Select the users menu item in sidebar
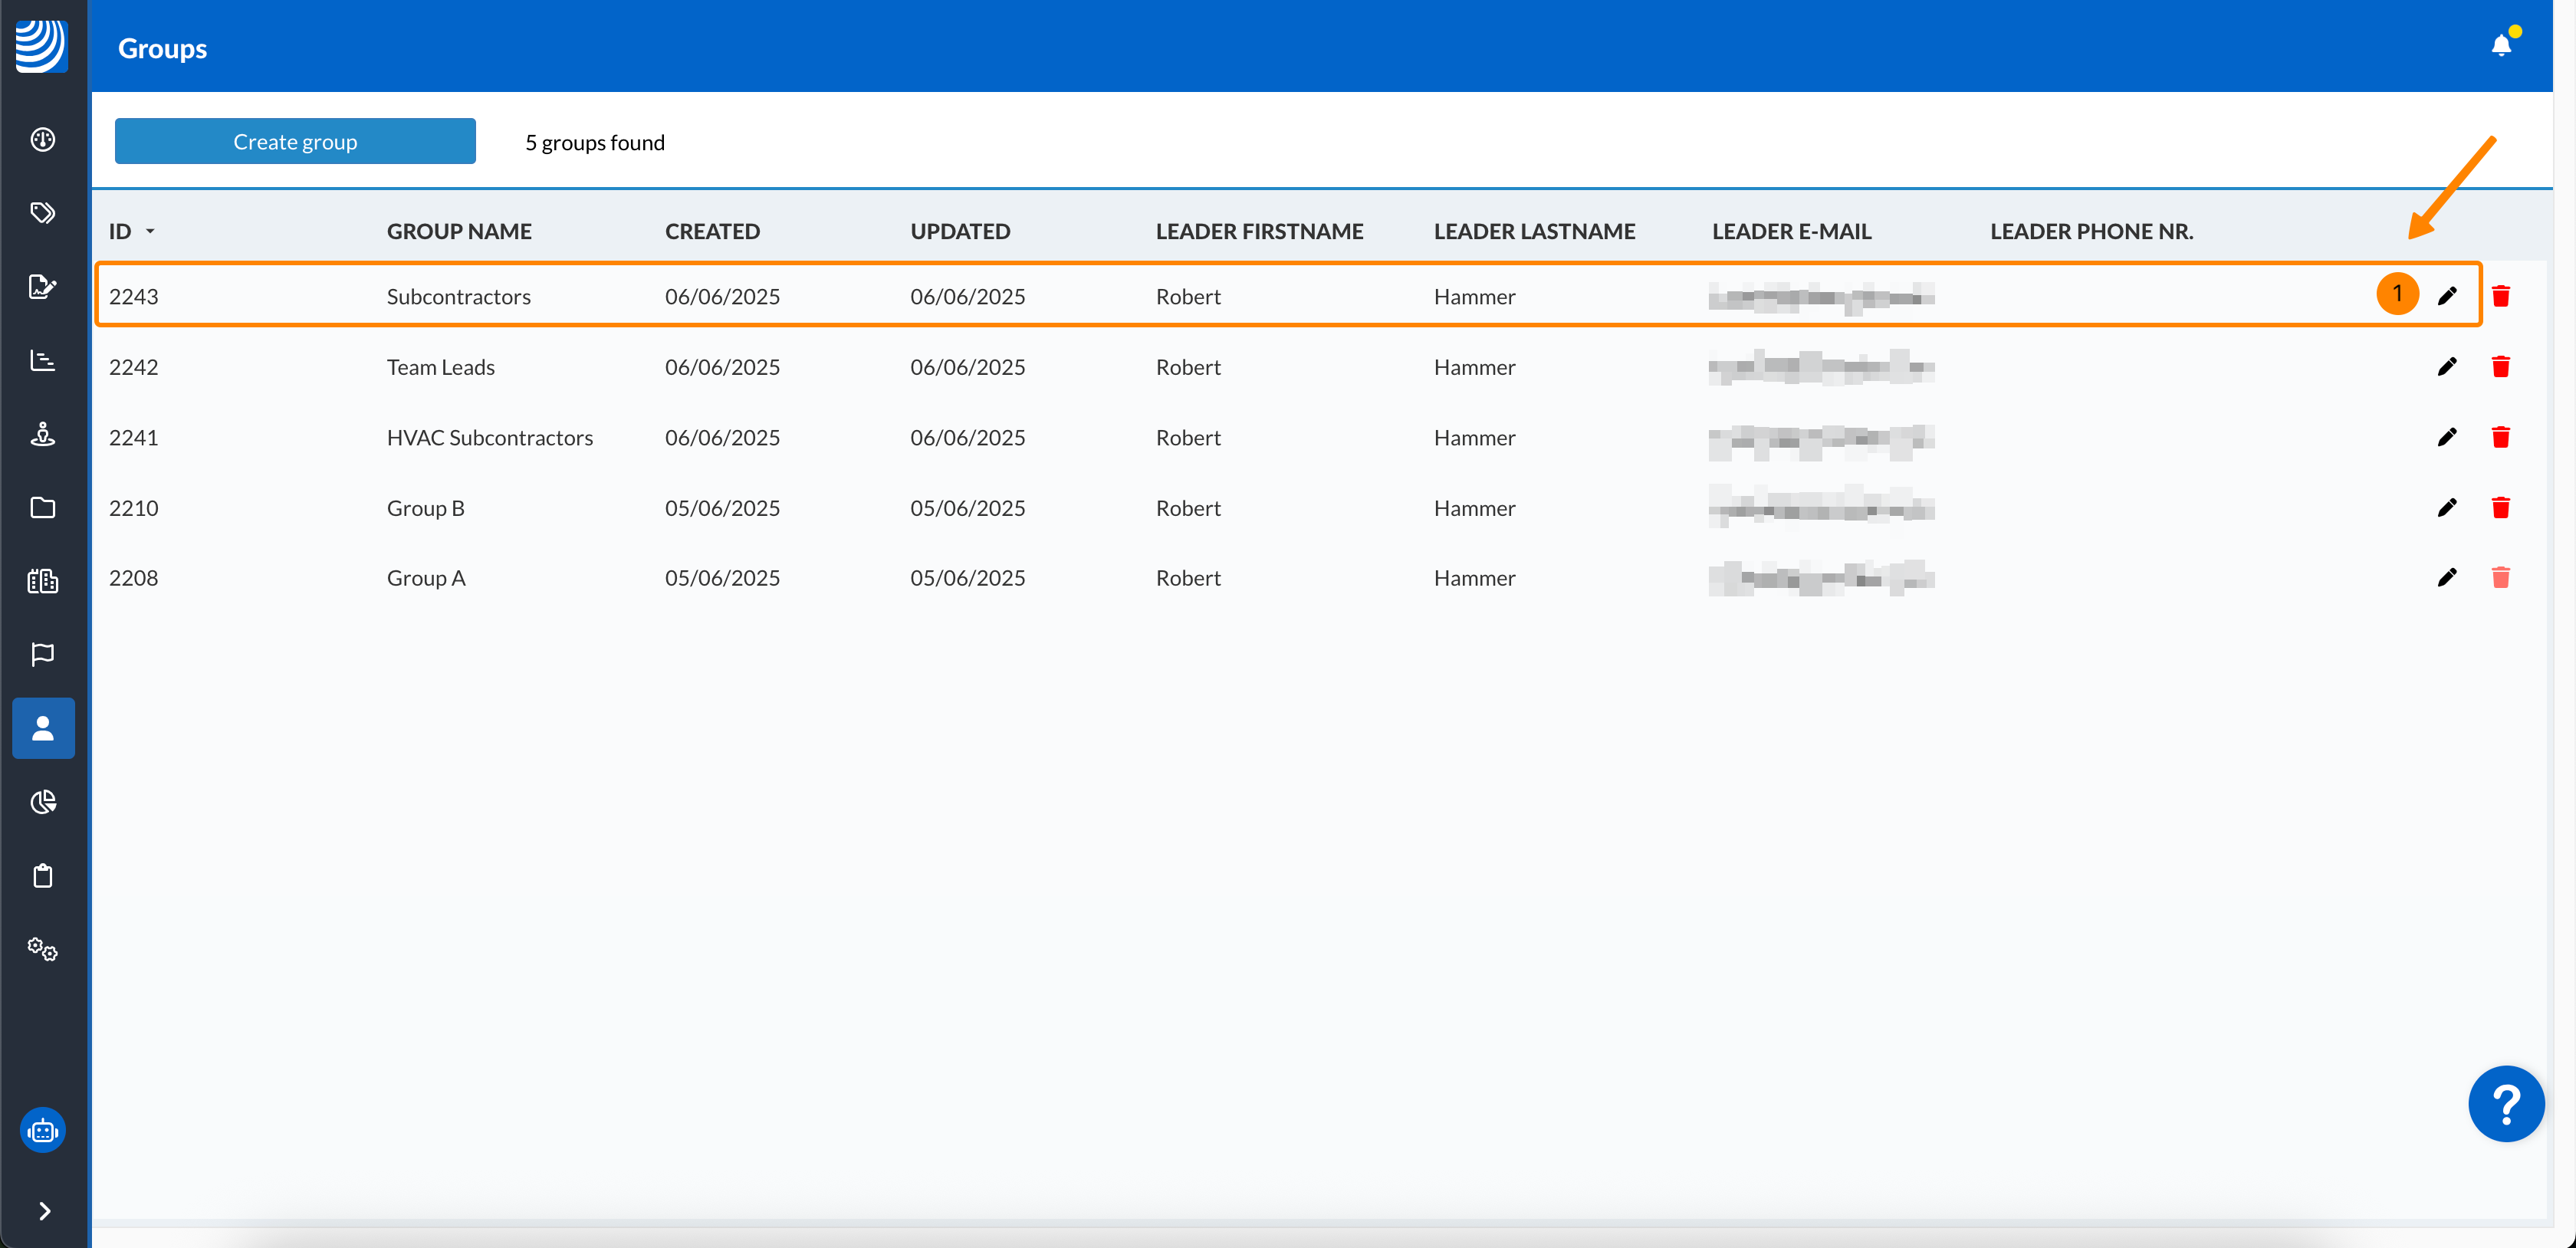The height and width of the screenshot is (1248, 2576). point(43,728)
